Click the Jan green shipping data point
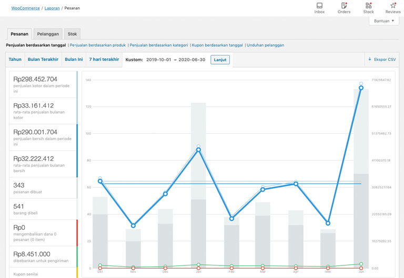 [198, 265]
